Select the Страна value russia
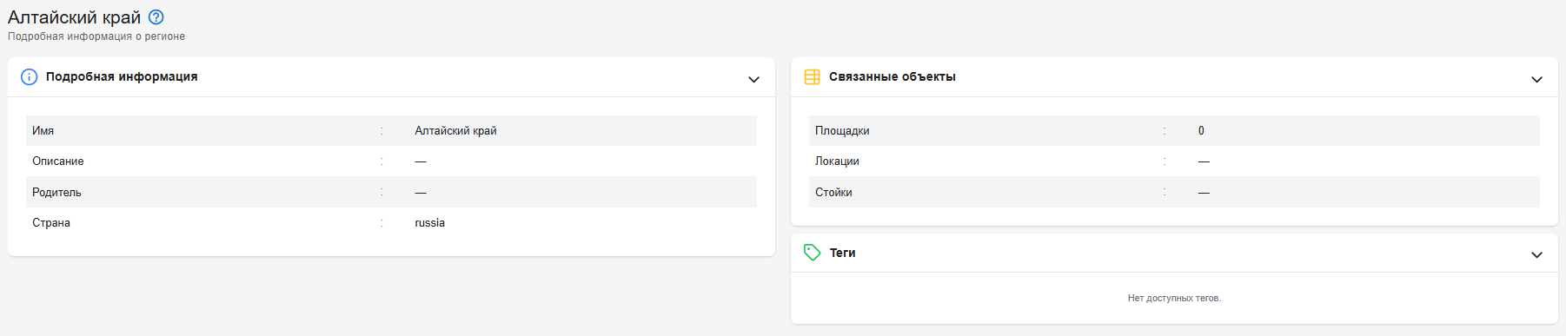 pos(429,222)
